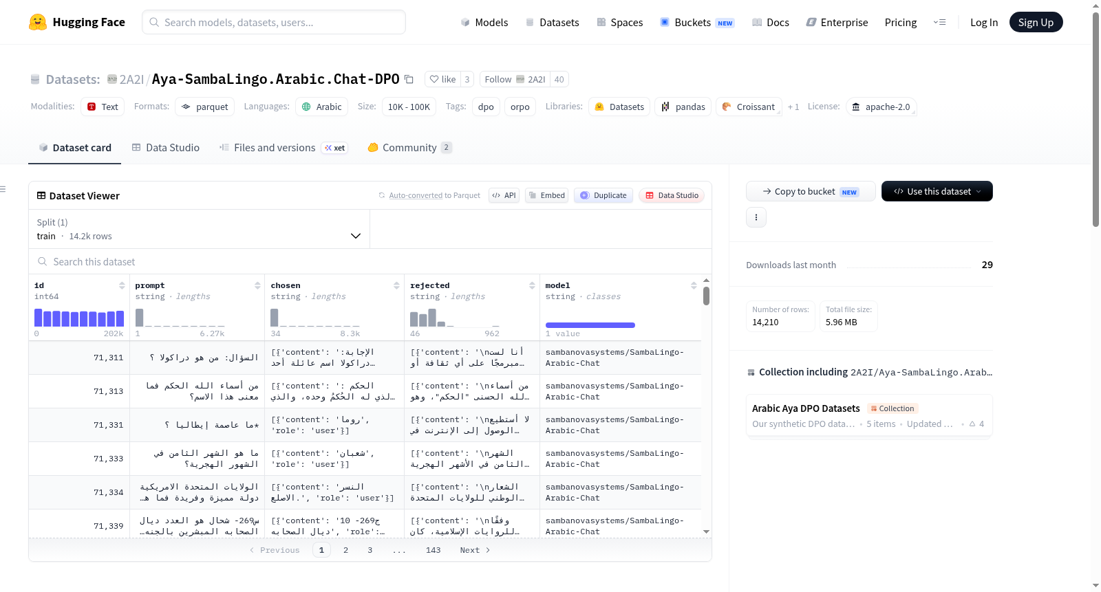Screen dimensions: 1101x592
Task: Open the apache-2.0 license tag
Action: pos(881,107)
